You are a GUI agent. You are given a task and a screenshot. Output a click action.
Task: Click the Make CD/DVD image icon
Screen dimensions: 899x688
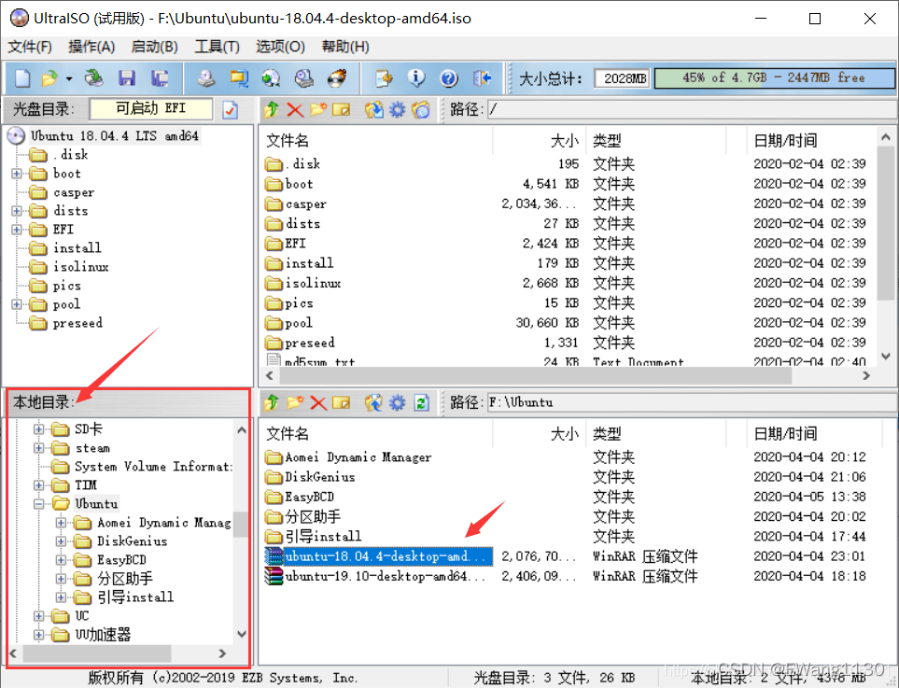[x=205, y=78]
